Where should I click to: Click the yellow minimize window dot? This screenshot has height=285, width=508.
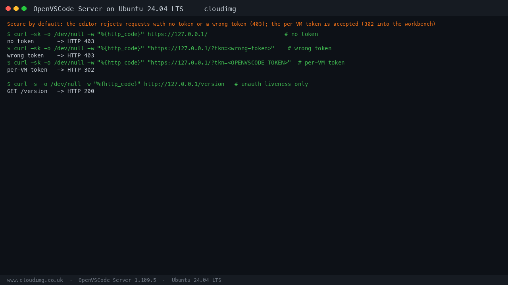16,8
